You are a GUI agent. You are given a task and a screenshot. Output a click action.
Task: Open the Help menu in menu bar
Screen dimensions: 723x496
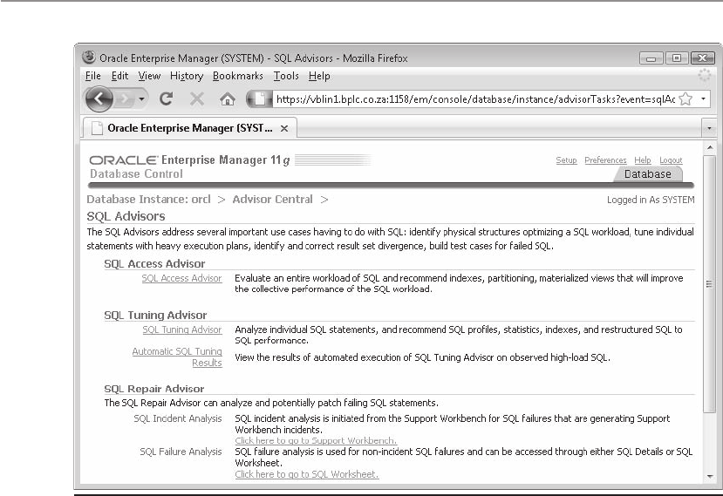pos(319,76)
